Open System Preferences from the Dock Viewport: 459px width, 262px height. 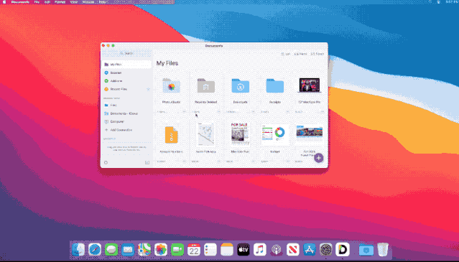326,250
